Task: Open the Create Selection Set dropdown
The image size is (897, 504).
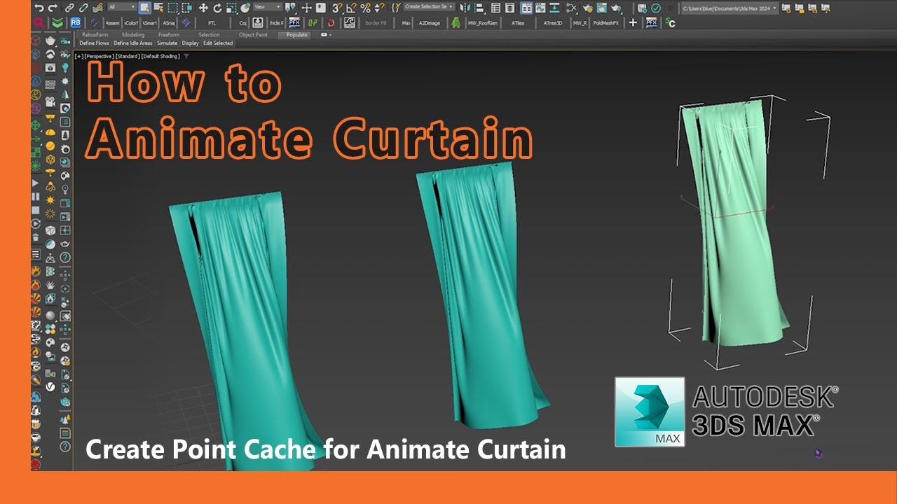Action: coord(428,7)
